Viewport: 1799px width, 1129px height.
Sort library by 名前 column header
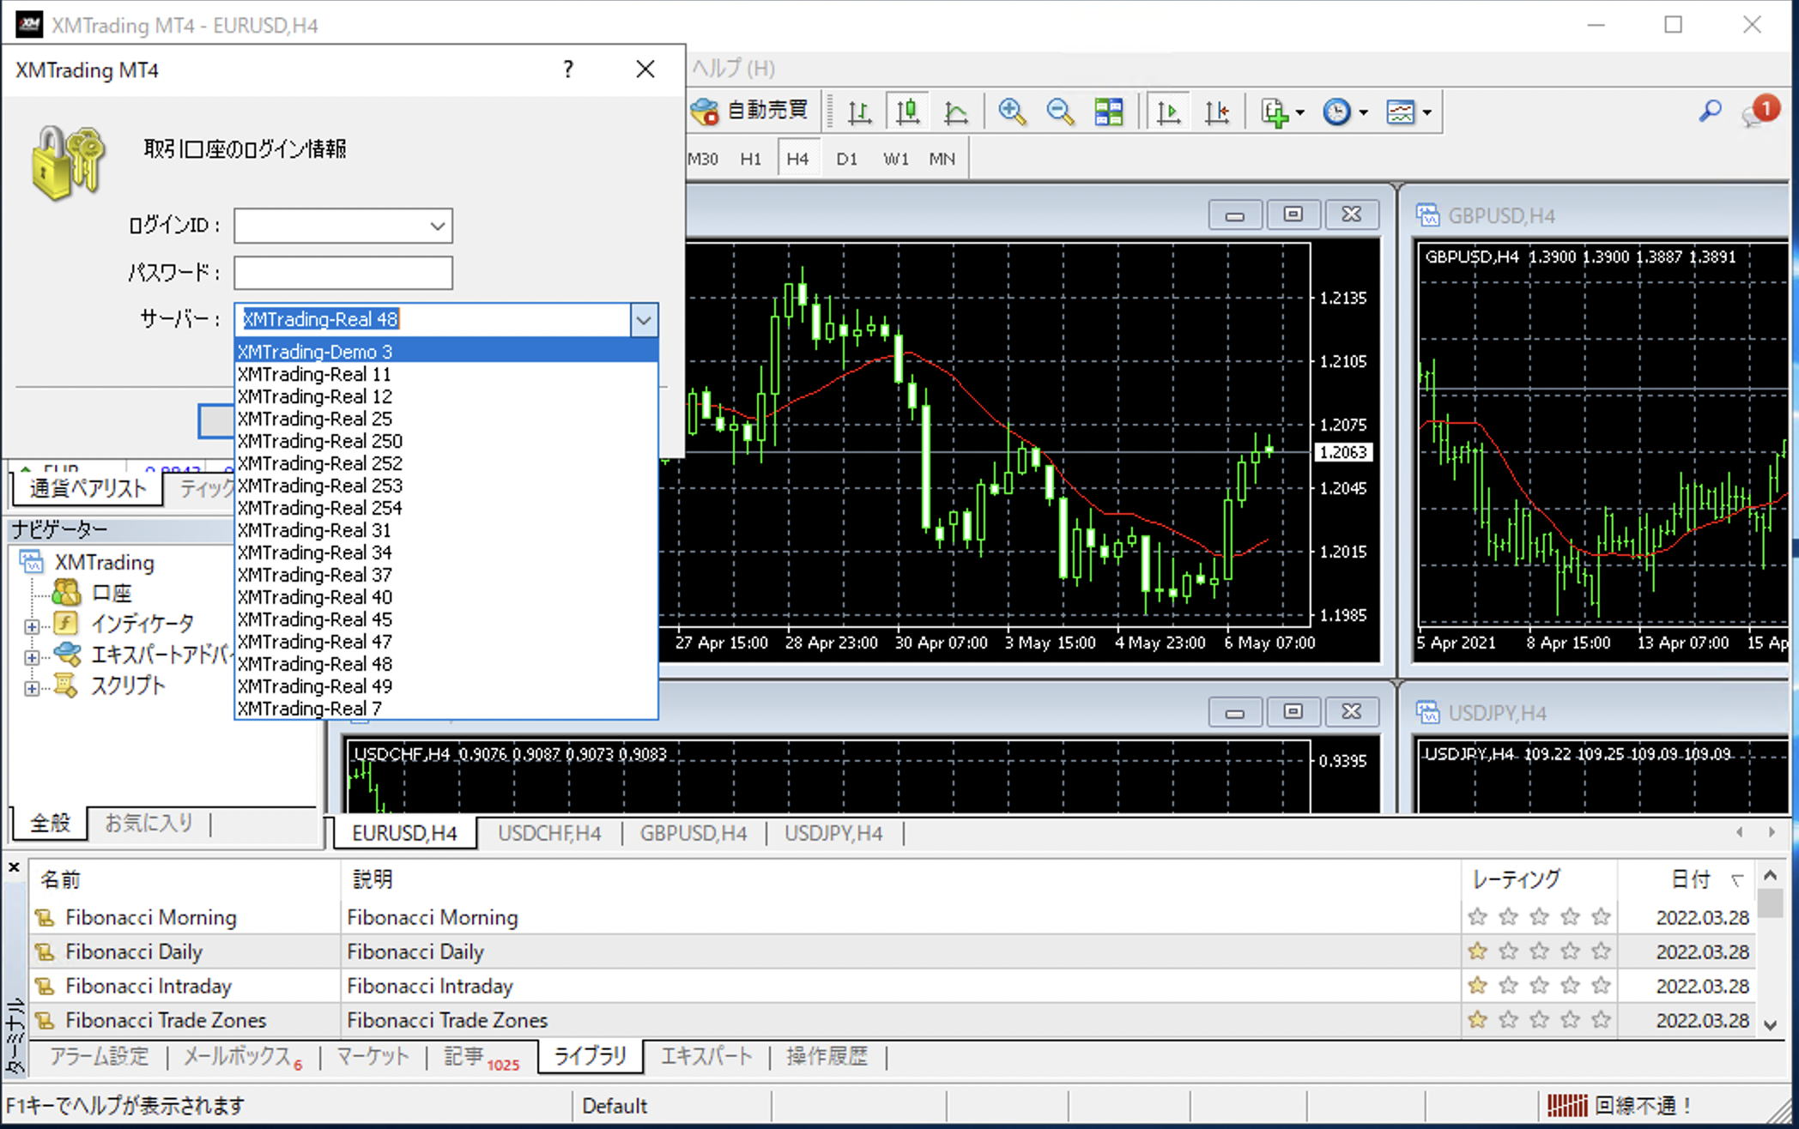click(x=185, y=879)
